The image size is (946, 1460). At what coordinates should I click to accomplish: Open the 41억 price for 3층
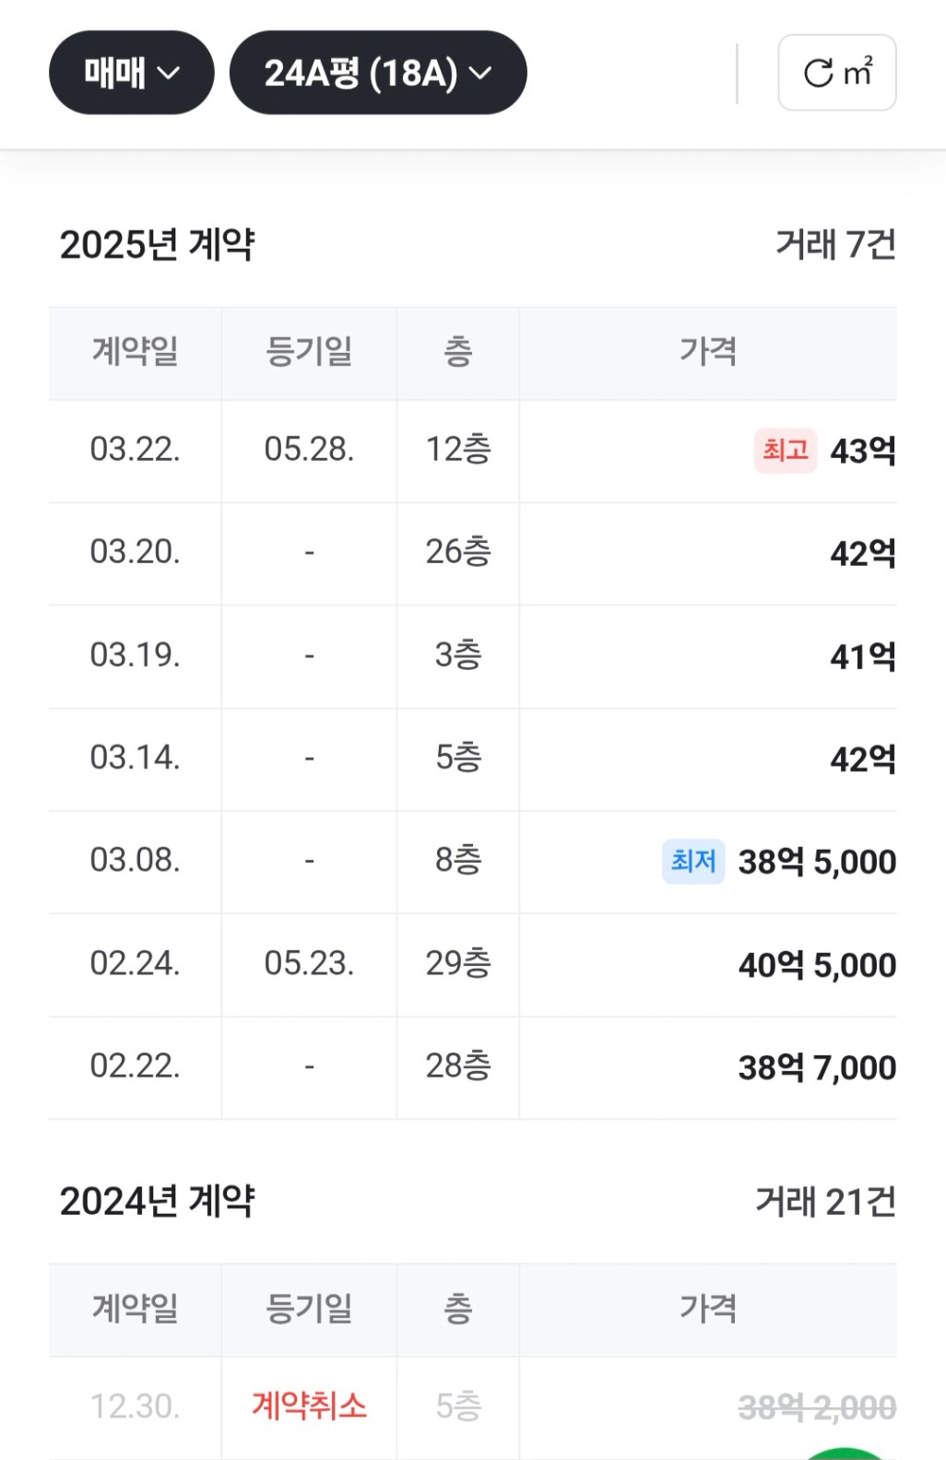click(863, 656)
